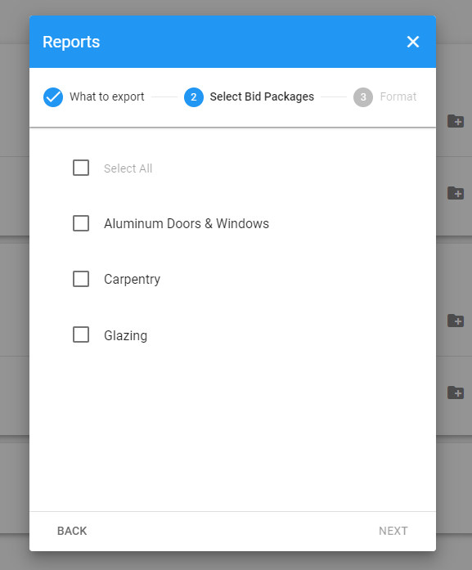This screenshot has width=472, height=570.
Task: Enable the Carpentry checkbox
Action: coord(81,279)
